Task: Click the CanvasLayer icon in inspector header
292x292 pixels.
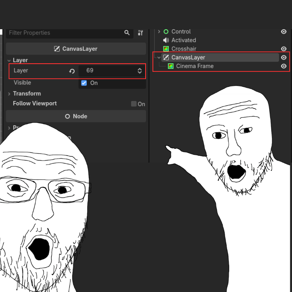Action: click(x=57, y=49)
